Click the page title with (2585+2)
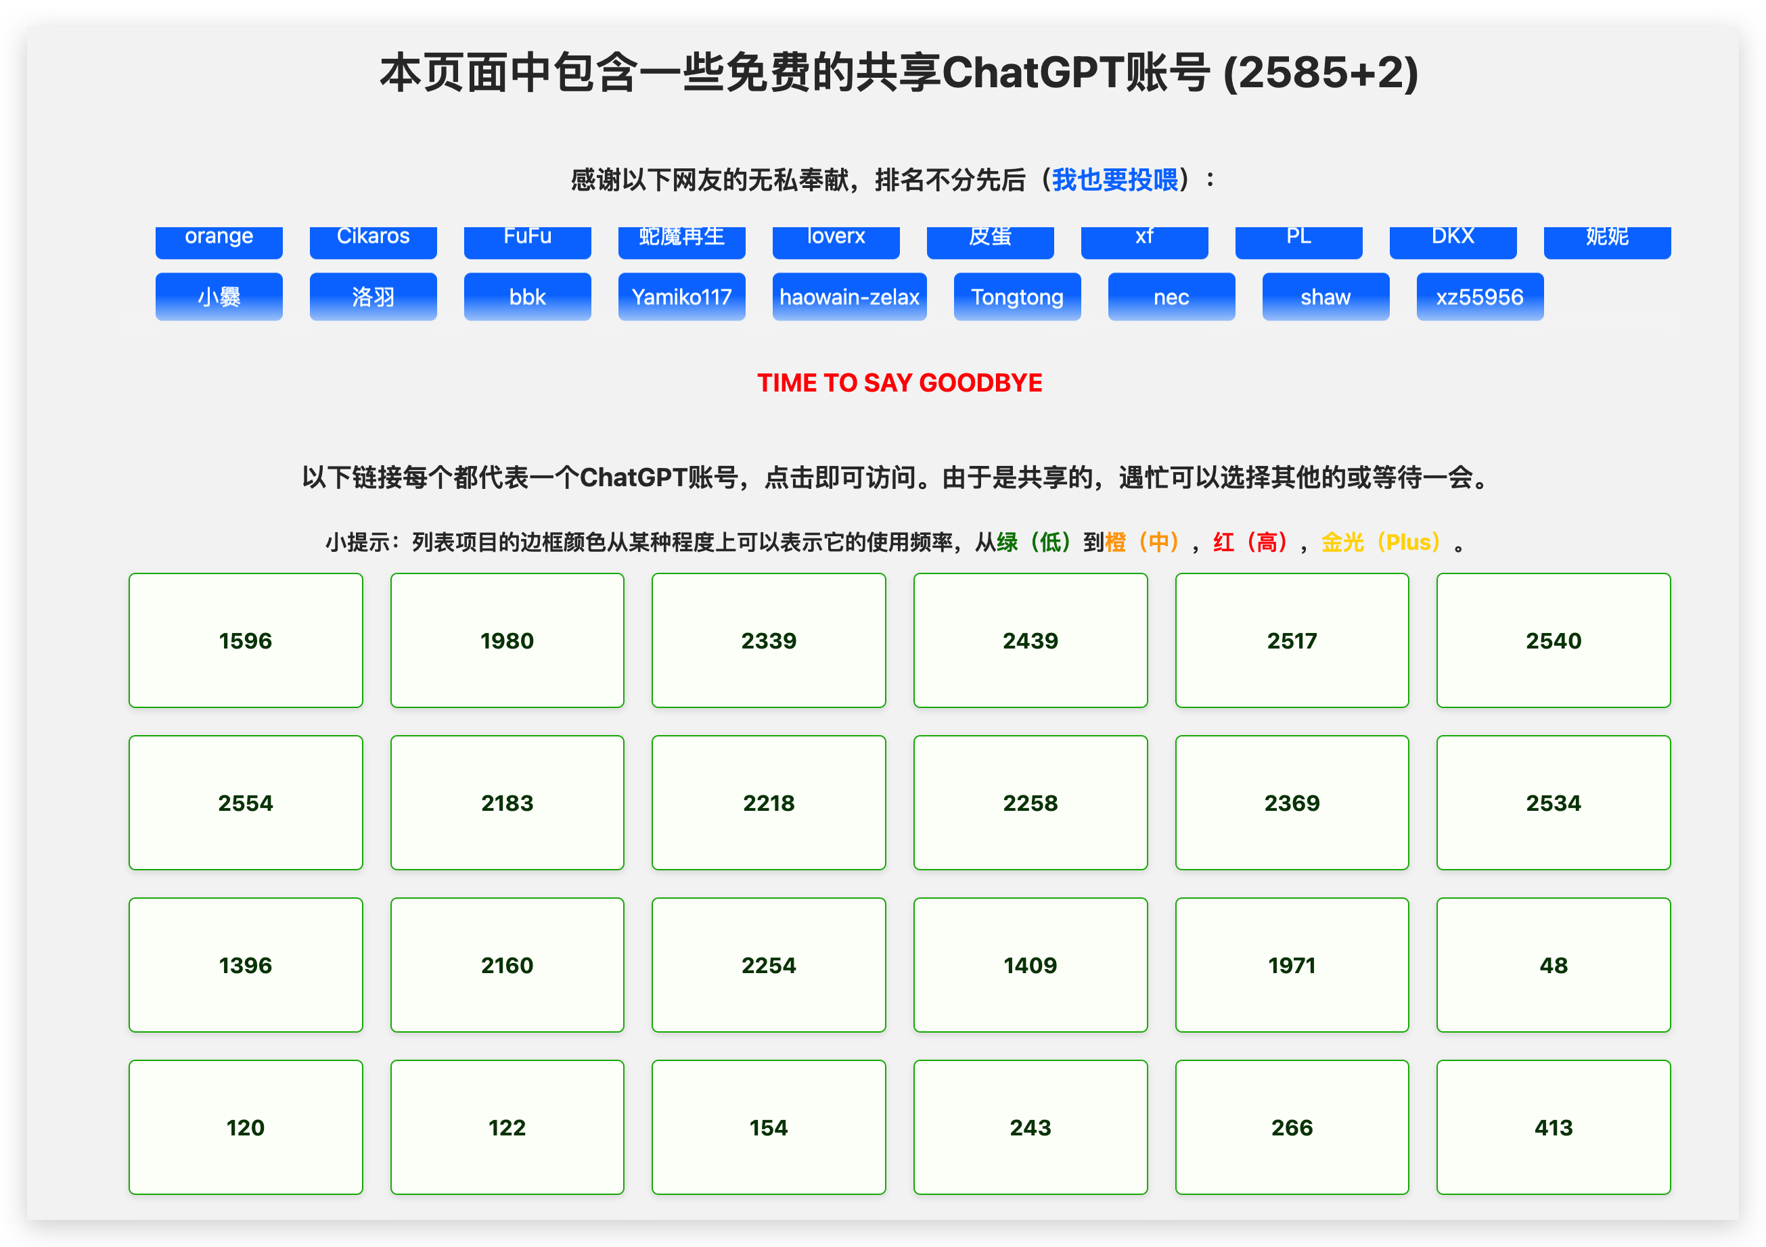 click(x=899, y=73)
